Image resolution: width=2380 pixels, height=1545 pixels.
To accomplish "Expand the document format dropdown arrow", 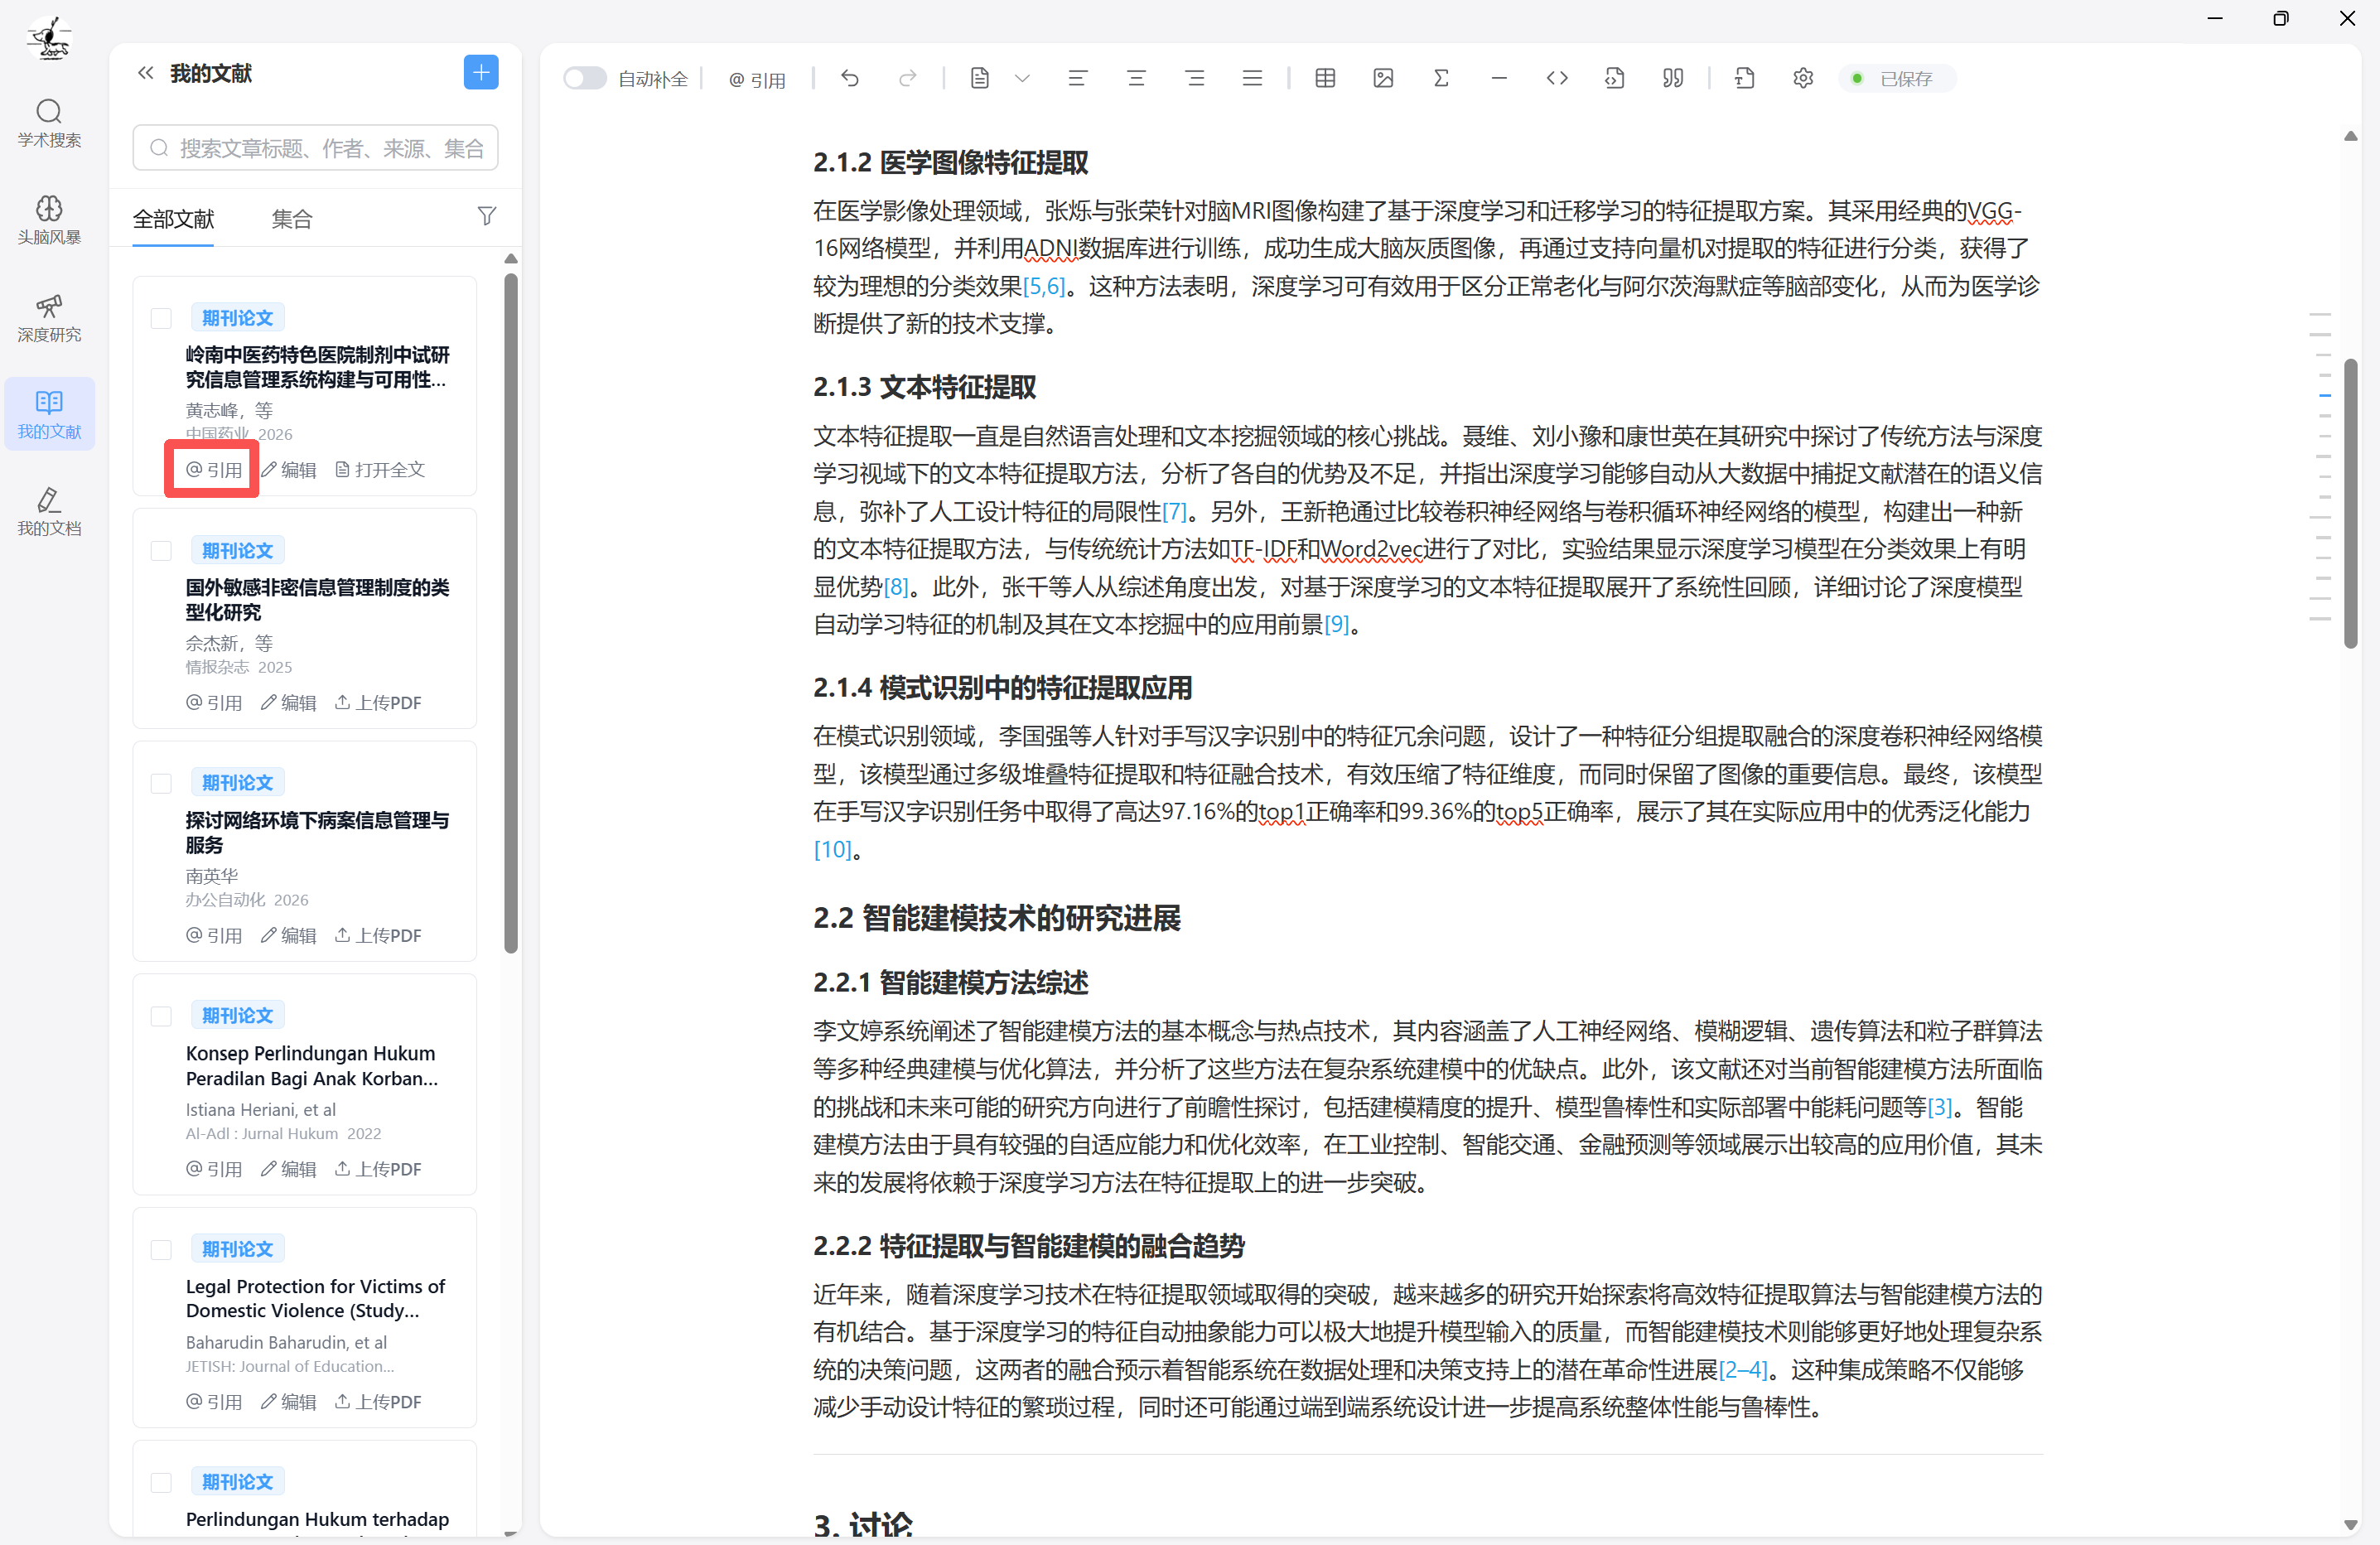I will coord(1022,78).
